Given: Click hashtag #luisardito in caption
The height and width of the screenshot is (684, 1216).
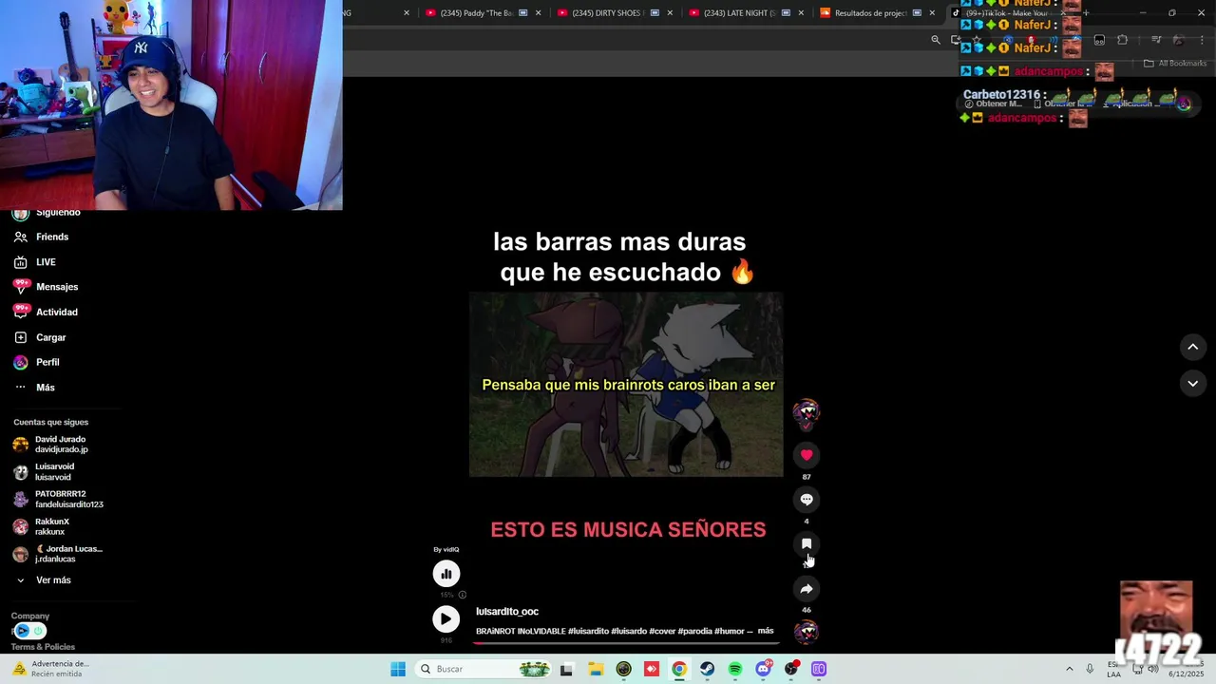Looking at the screenshot, I should pyautogui.click(x=588, y=631).
